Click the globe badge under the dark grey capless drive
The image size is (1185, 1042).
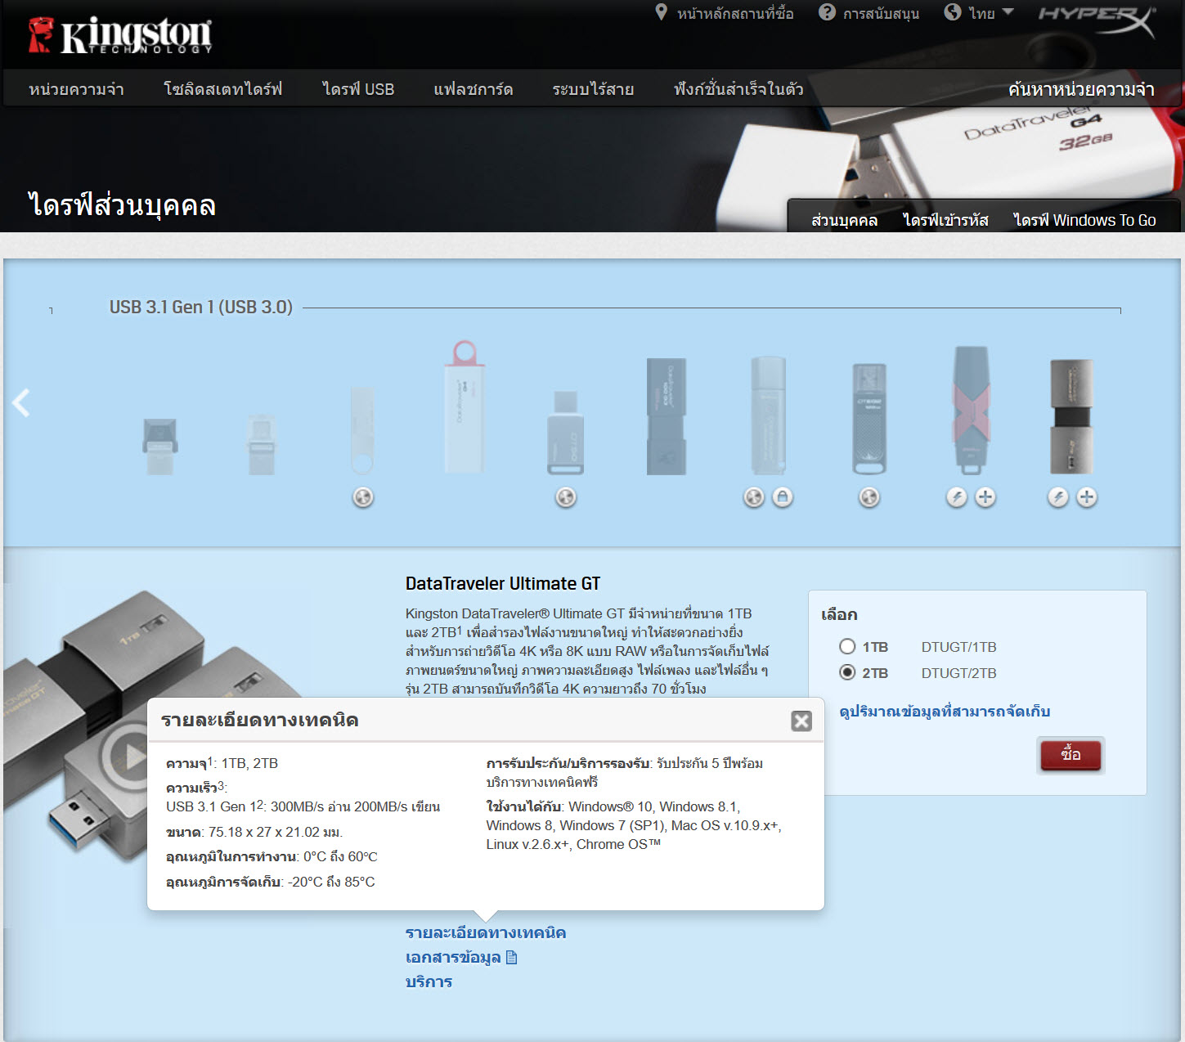pyautogui.click(x=869, y=496)
